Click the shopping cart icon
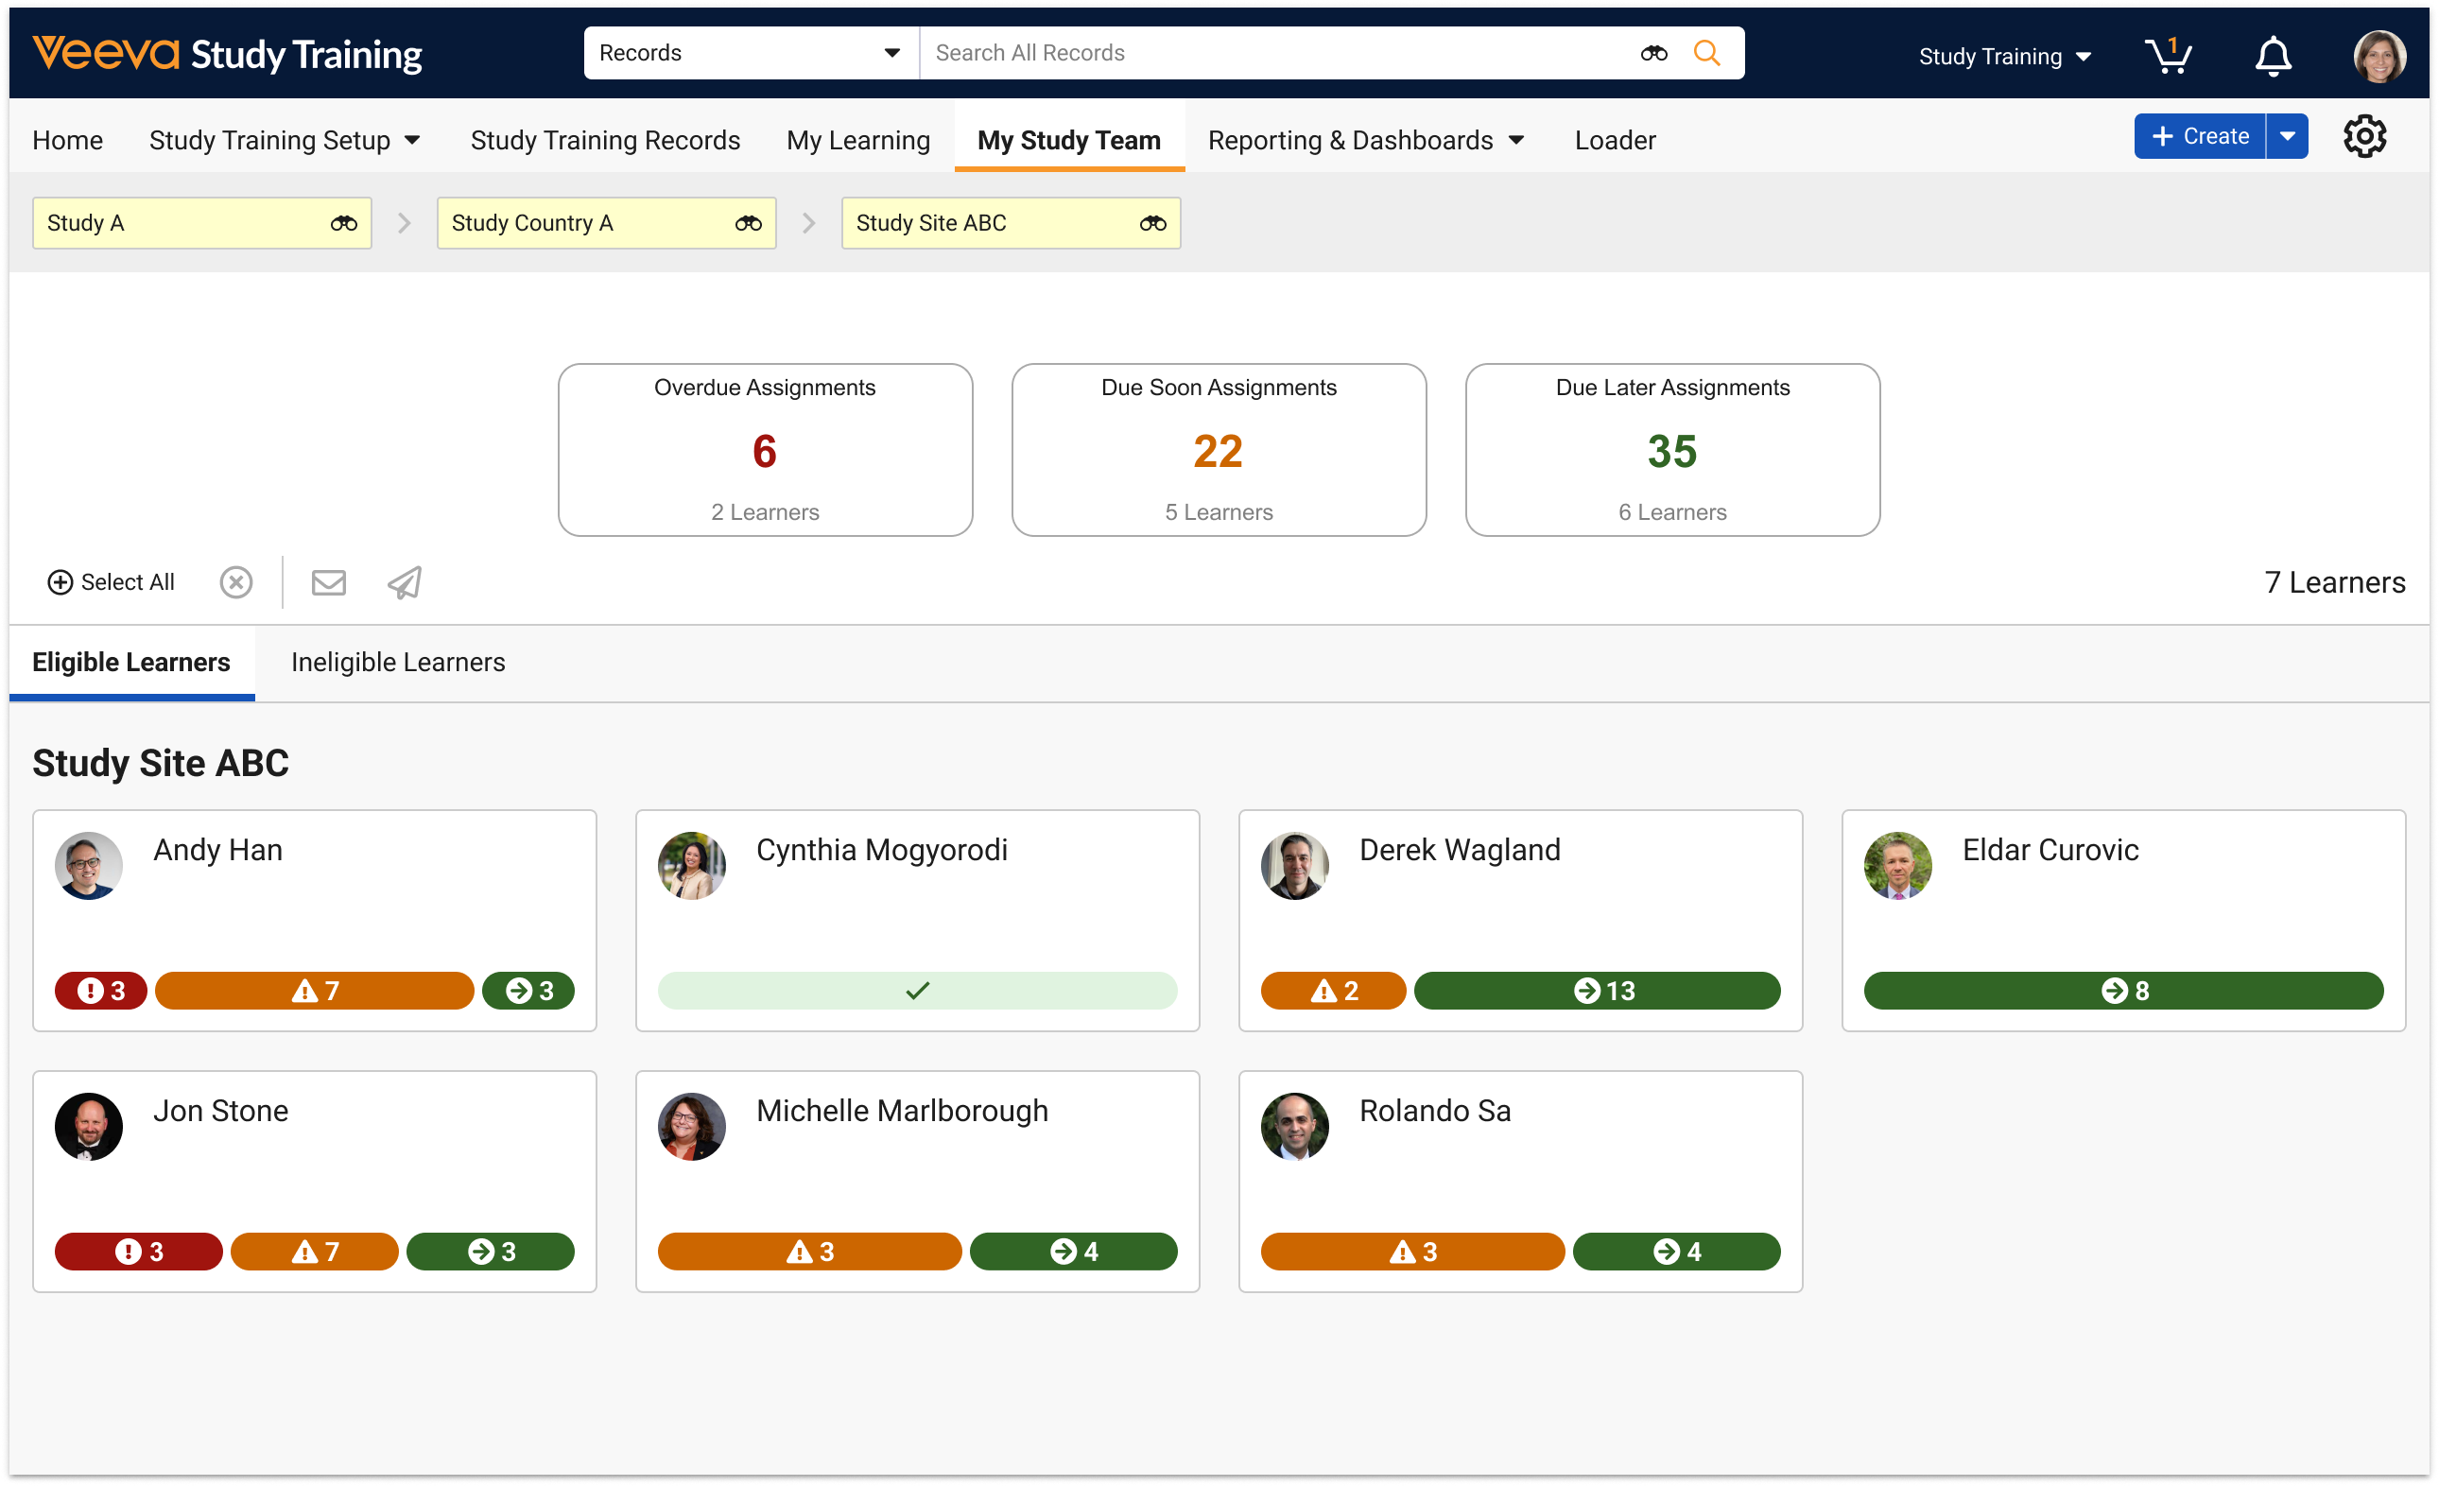Image resolution: width=2439 pixels, height=1486 pixels. 2166,56
